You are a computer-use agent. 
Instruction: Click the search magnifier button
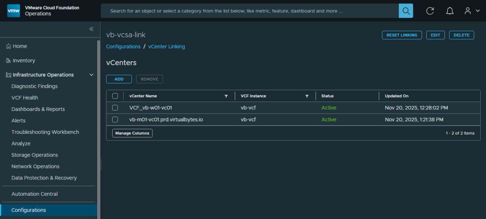[406, 11]
